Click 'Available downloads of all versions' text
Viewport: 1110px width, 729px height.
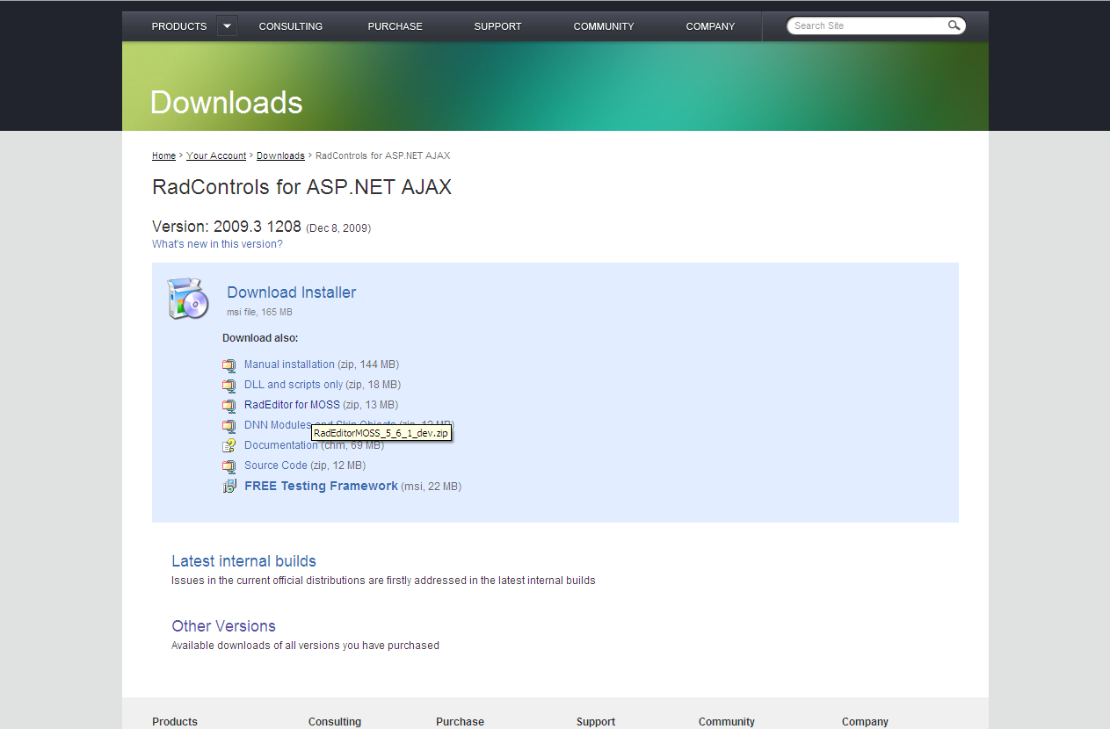[305, 646]
